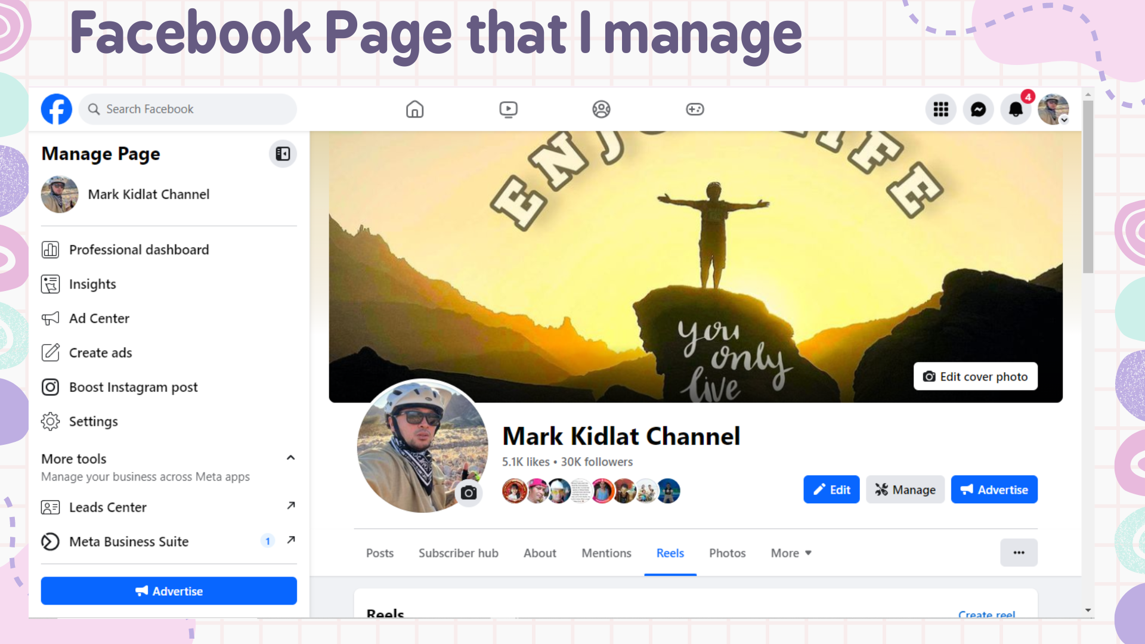The width and height of the screenshot is (1145, 644).
Task: Click the Search Facebook field
Action: click(188, 109)
